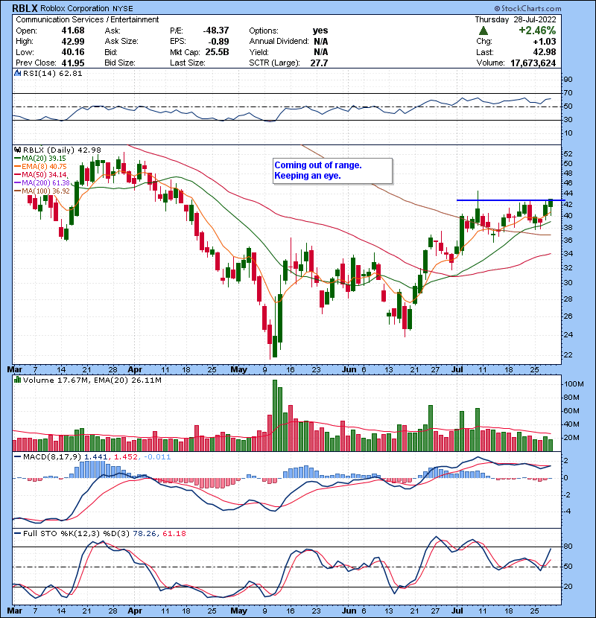The image size is (596, 618).
Task: Click the 52 label on the price axis
Action: pyautogui.click(x=568, y=153)
